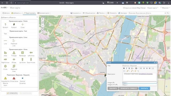
Task: Open the Подробное описание link
Action: [145, 74]
